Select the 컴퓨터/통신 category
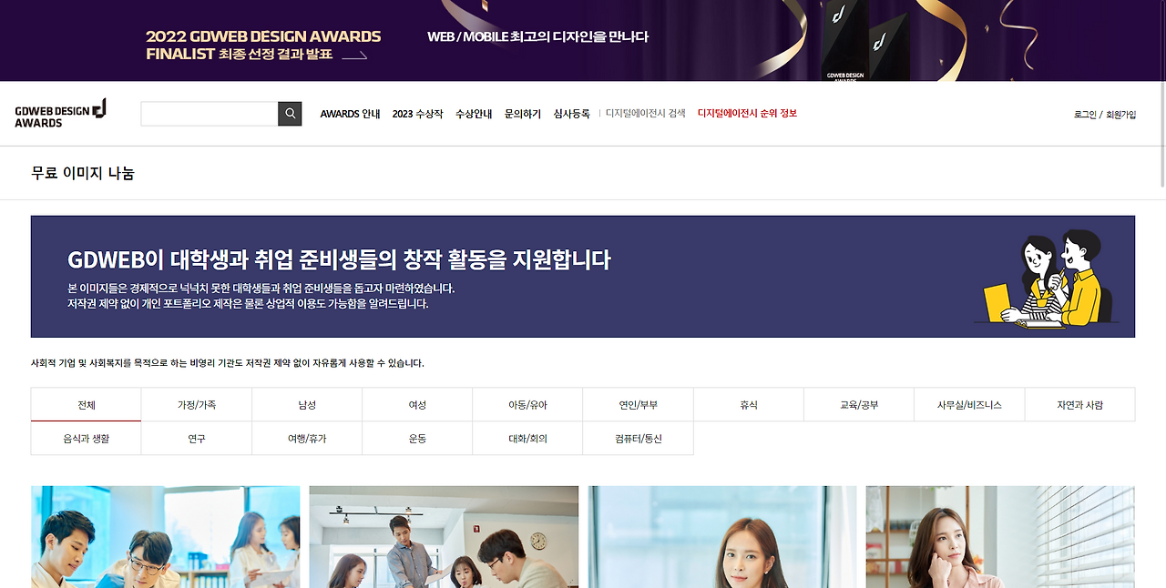 point(639,438)
